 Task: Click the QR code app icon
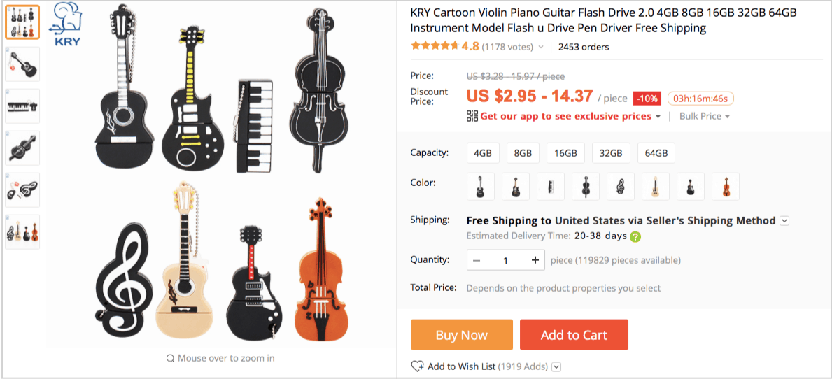point(472,116)
